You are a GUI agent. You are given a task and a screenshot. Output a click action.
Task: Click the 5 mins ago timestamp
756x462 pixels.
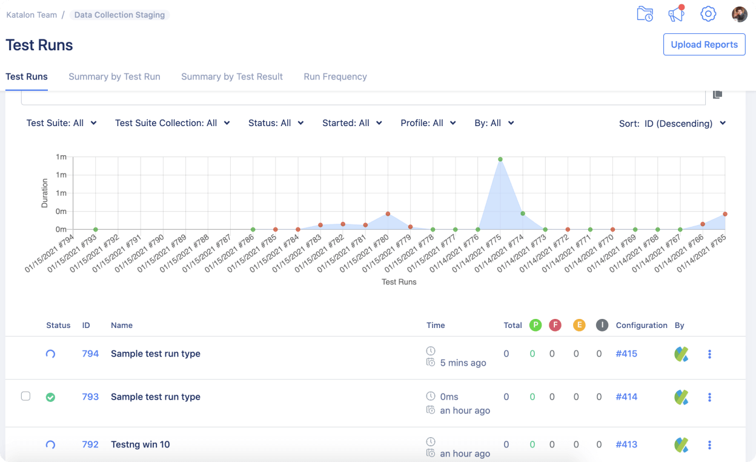pos(463,363)
